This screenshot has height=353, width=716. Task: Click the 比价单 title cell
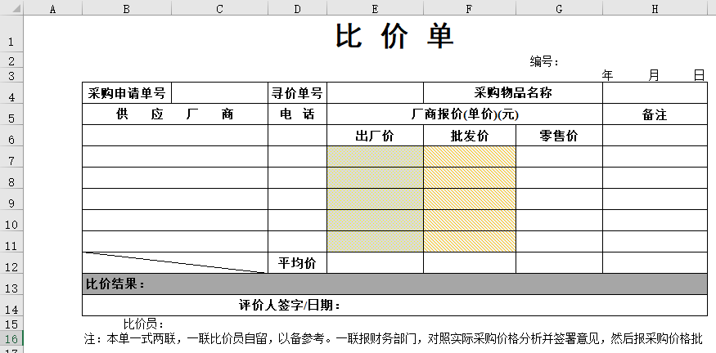tap(394, 37)
